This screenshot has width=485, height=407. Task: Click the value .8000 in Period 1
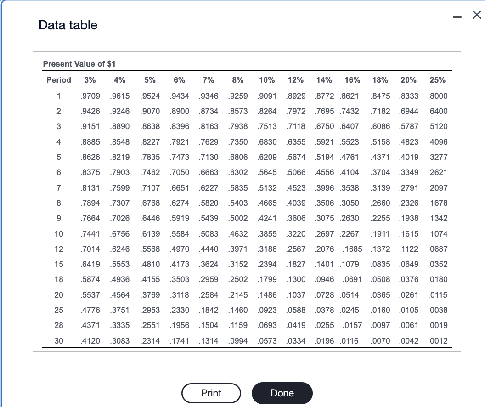point(438,96)
